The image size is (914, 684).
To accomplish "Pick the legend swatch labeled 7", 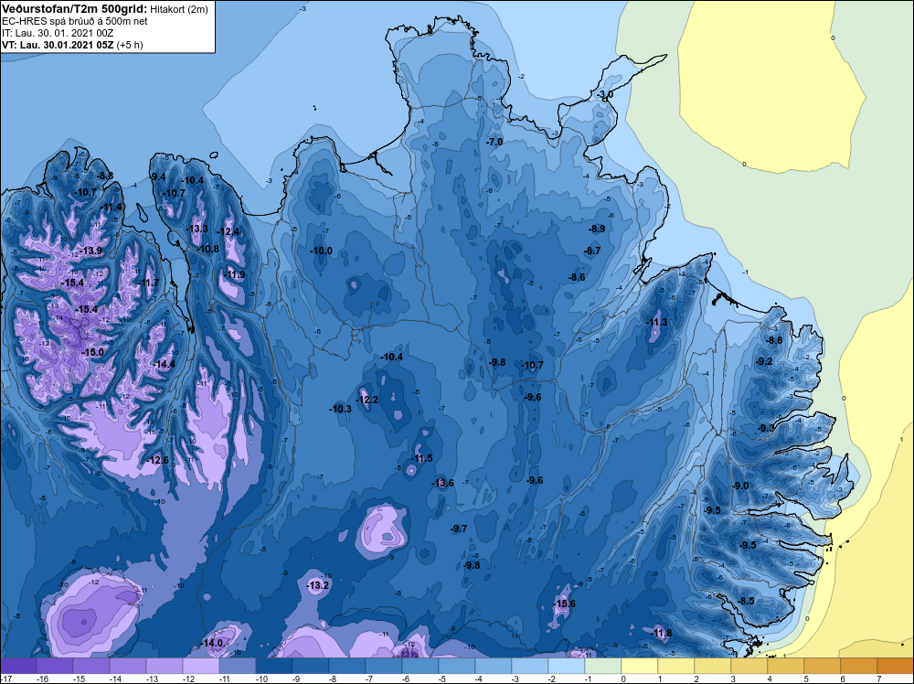I will (896, 666).
